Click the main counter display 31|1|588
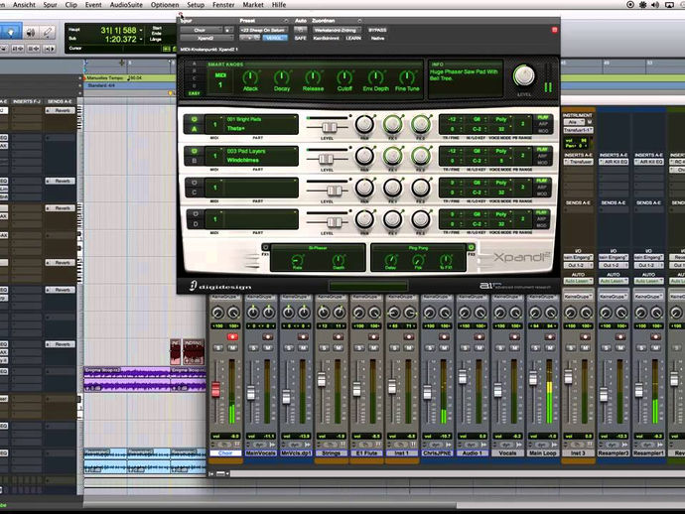The width and height of the screenshot is (685, 514). click(x=118, y=30)
